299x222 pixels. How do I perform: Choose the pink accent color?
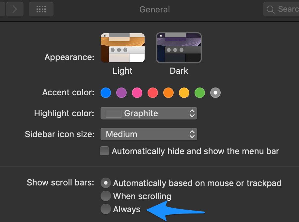[137, 93]
